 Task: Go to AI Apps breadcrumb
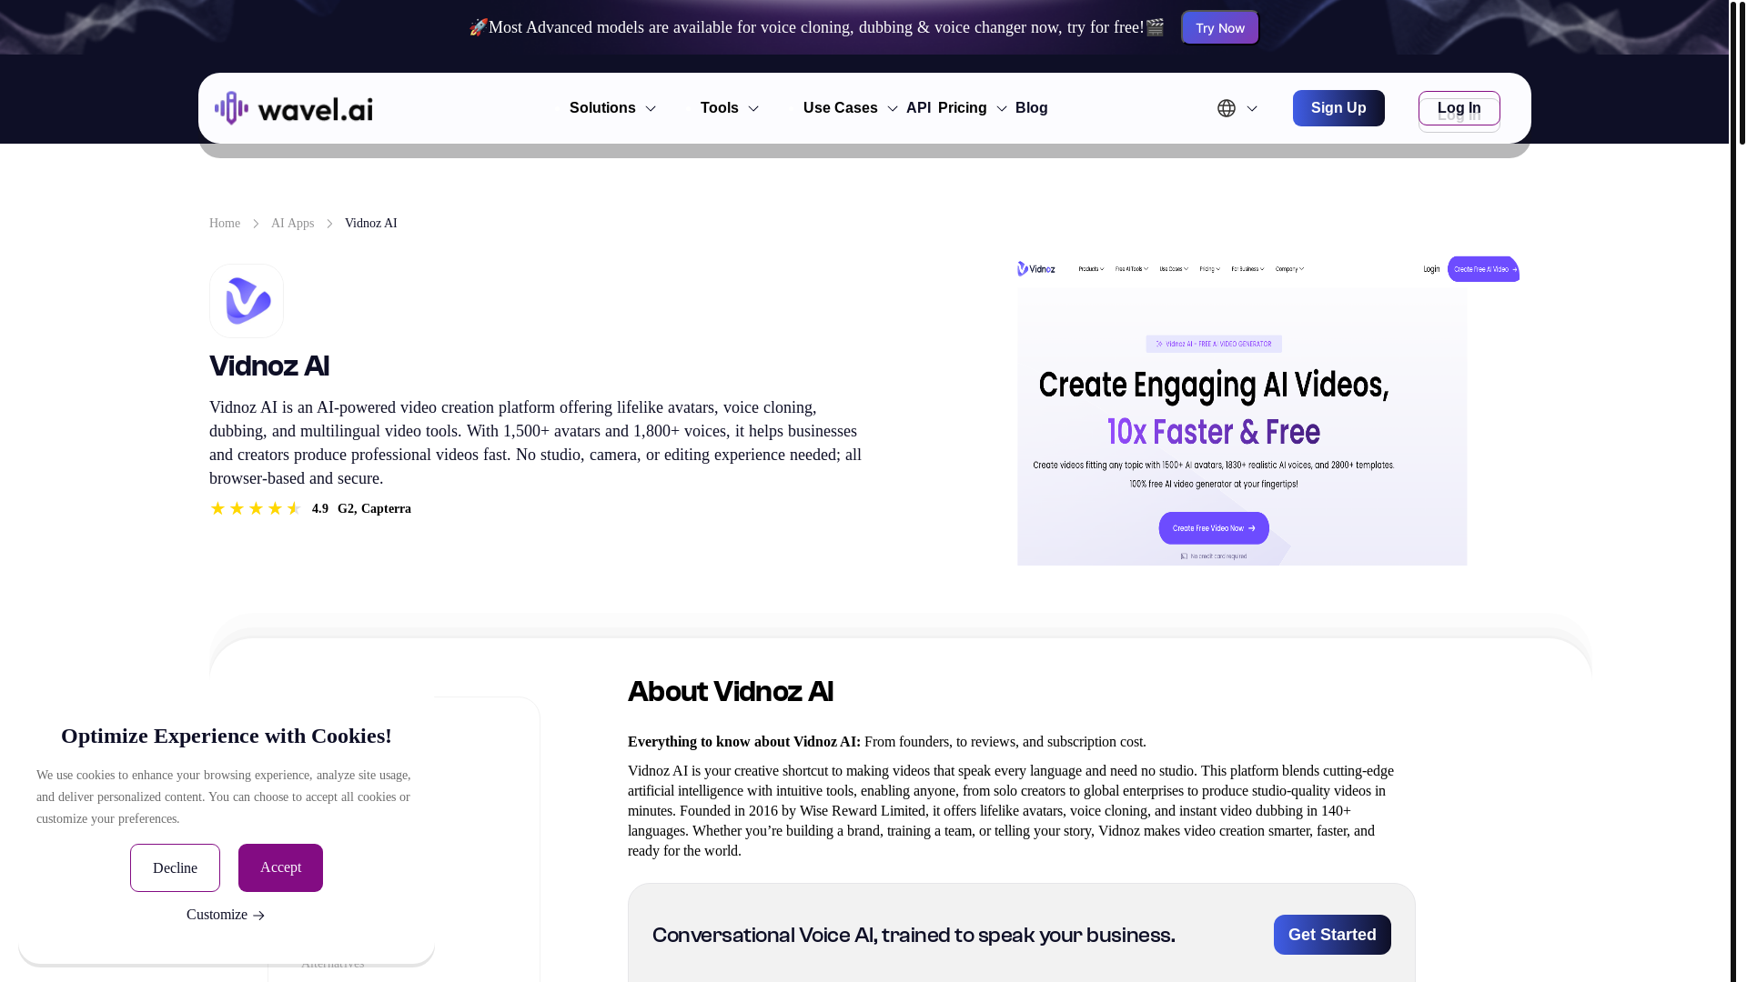click(x=292, y=224)
